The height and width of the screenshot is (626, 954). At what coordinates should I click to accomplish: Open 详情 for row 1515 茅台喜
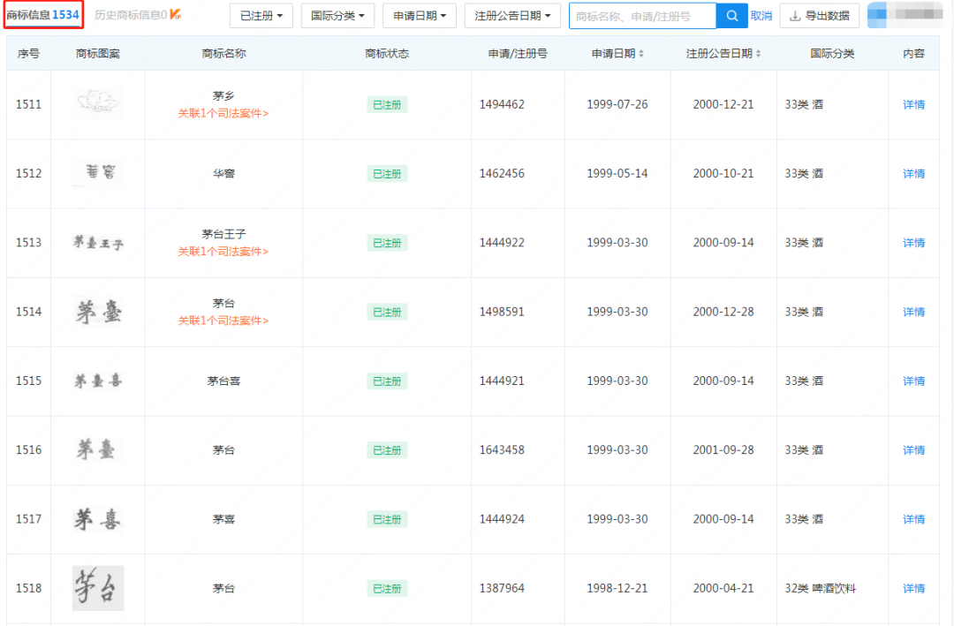(913, 381)
